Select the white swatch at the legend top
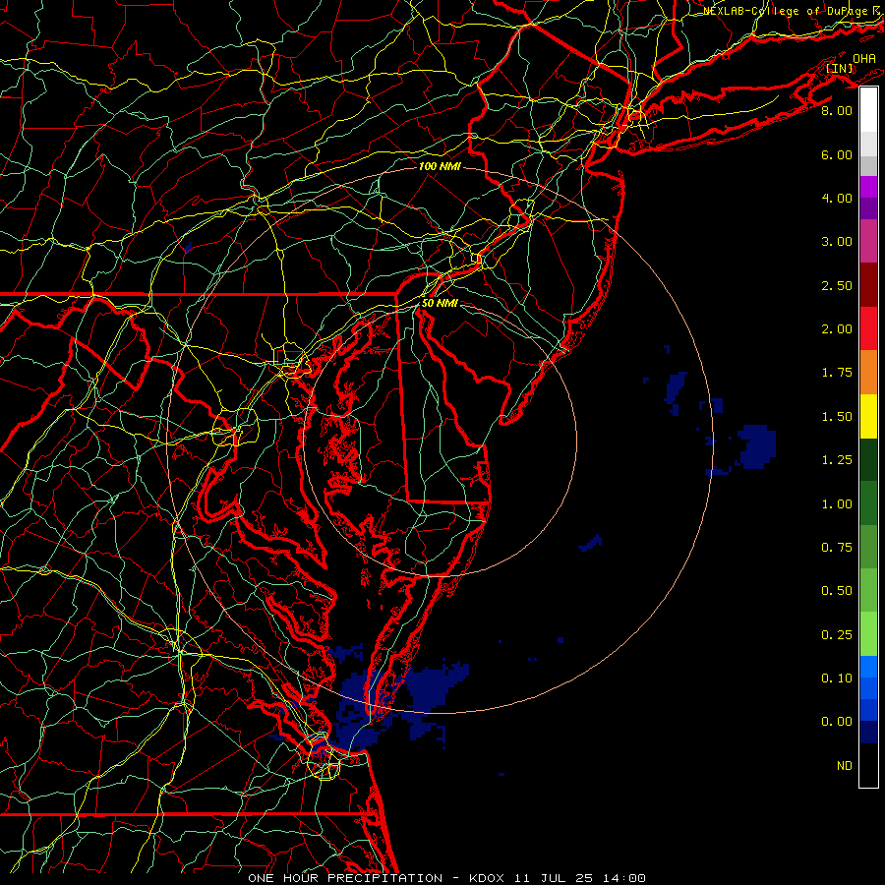Screen dimensions: 885x885 [868, 110]
